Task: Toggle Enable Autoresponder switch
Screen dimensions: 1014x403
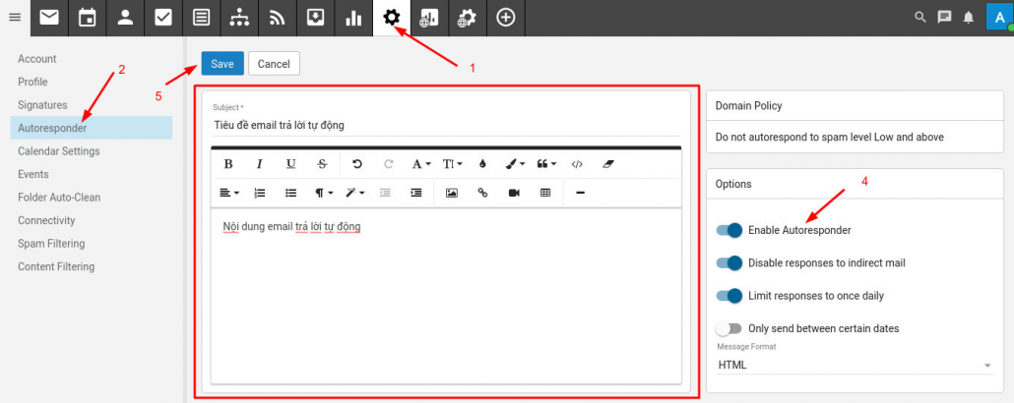Action: pyautogui.click(x=729, y=230)
